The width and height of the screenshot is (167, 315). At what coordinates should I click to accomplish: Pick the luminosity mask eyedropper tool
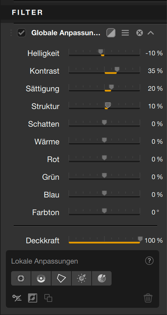point(82,278)
